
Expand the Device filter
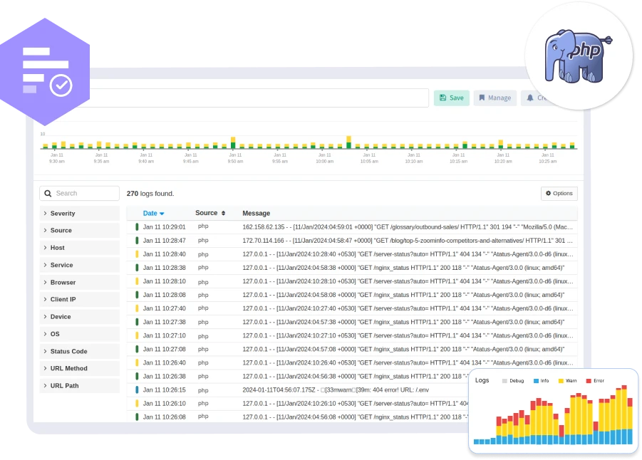(79, 317)
